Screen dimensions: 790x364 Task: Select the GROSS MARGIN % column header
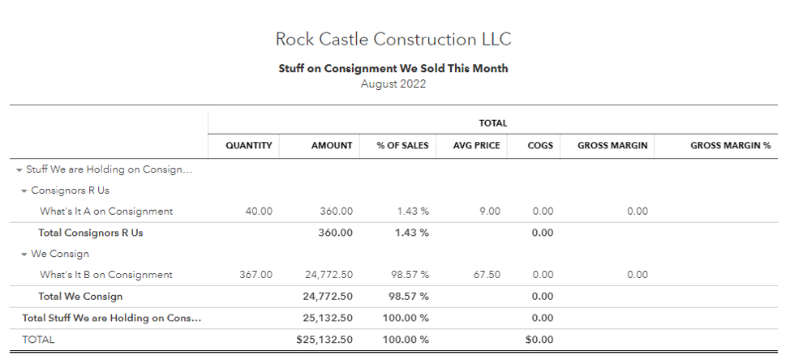coord(730,146)
